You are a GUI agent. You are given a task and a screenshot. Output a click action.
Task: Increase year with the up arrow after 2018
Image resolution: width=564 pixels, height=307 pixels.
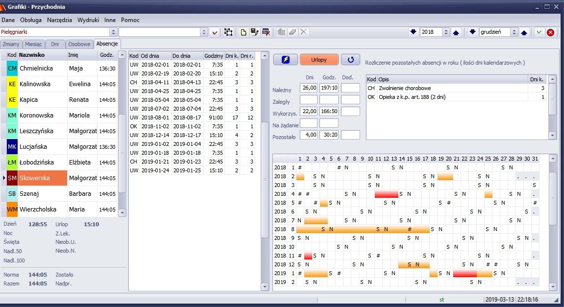coord(456,32)
